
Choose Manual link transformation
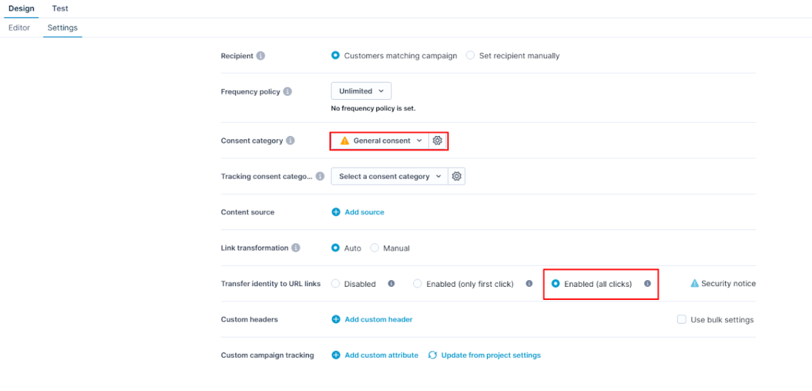374,248
